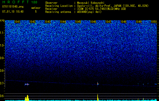Click the 0.9 kHz axis label
Screen dimensions: 159x101
click(2, 58)
